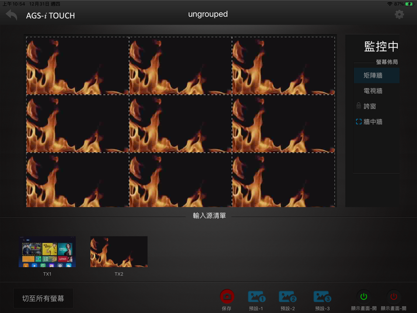The width and height of the screenshot is (417, 313).
Task: Click the ungrouped group title
Action: 208,14
